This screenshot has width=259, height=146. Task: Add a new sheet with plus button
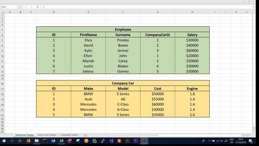point(85,135)
